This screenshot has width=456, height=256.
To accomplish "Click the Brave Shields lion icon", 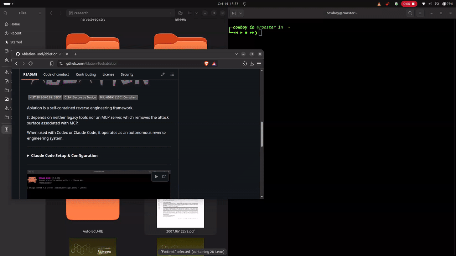I will [x=206, y=63].
